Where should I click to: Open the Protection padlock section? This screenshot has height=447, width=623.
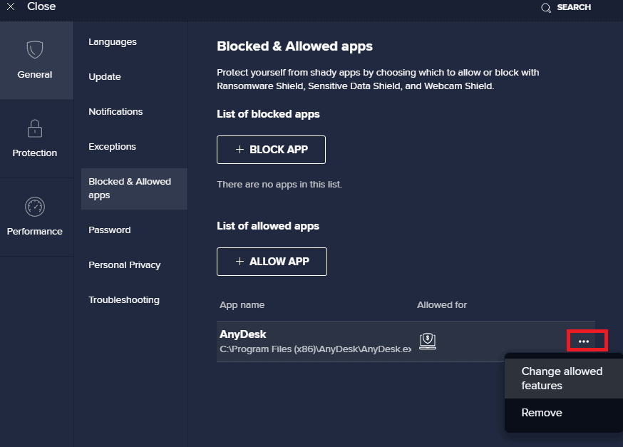[35, 129]
